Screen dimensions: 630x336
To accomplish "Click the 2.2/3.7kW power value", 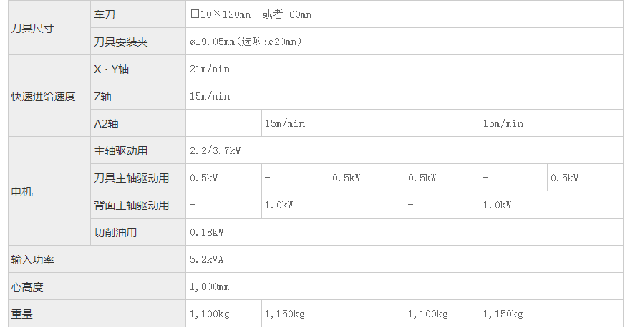I will click(x=215, y=151).
